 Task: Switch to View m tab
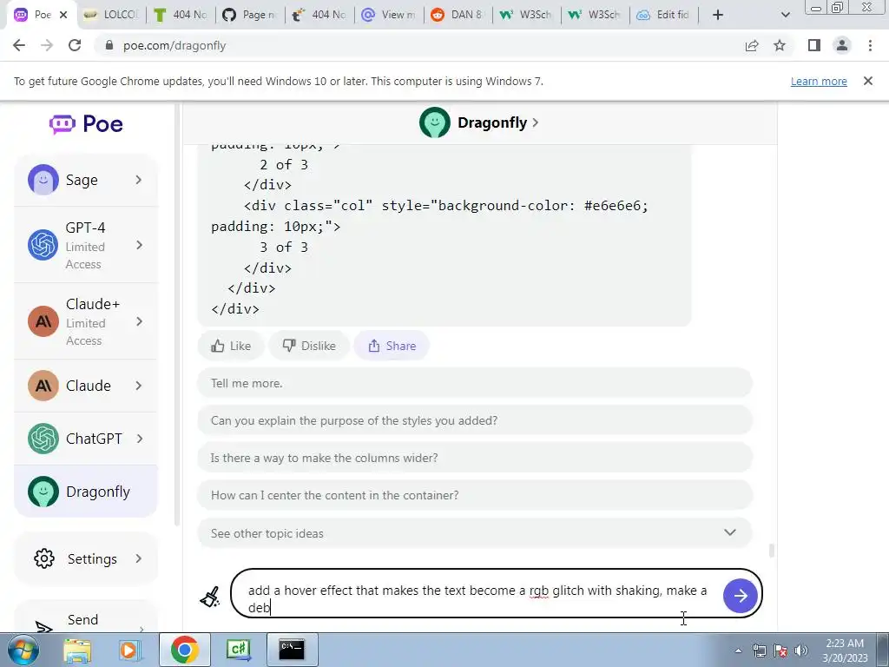389,15
